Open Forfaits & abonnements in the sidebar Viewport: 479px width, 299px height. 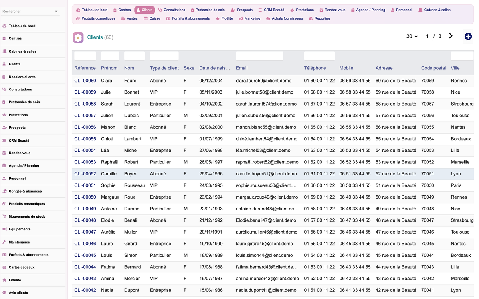pyautogui.click(x=28, y=255)
